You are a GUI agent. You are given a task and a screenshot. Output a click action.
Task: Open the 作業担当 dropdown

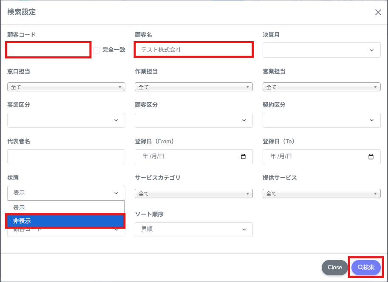[x=194, y=87]
